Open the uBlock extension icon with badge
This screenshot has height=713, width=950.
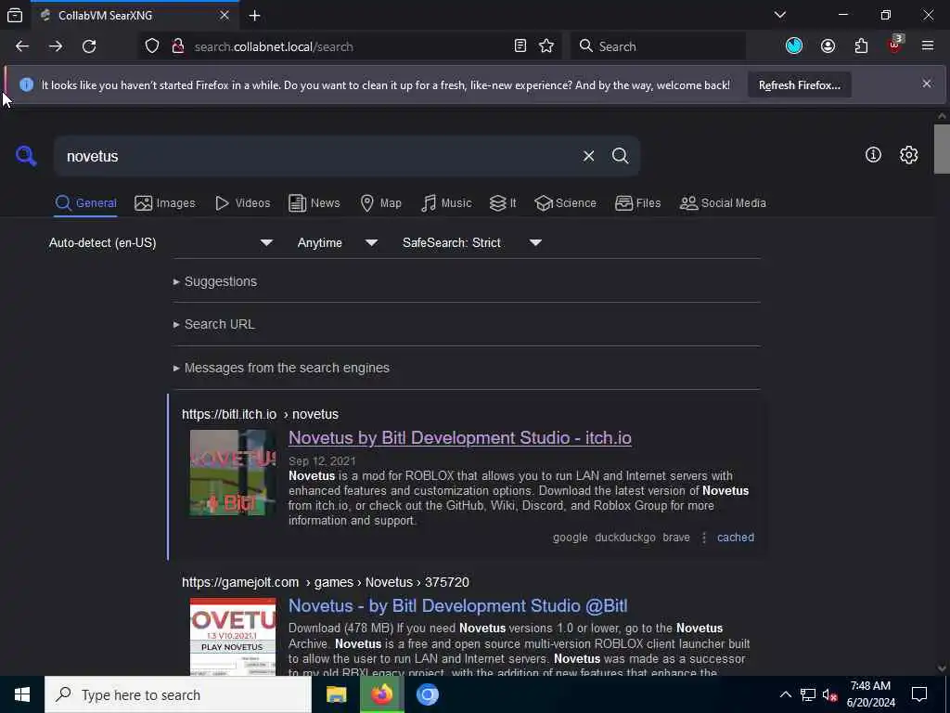(x=895, y=45)
